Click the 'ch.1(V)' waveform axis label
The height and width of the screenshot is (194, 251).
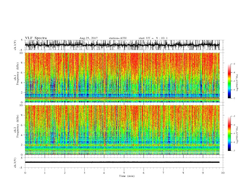[x=15, y=45]
